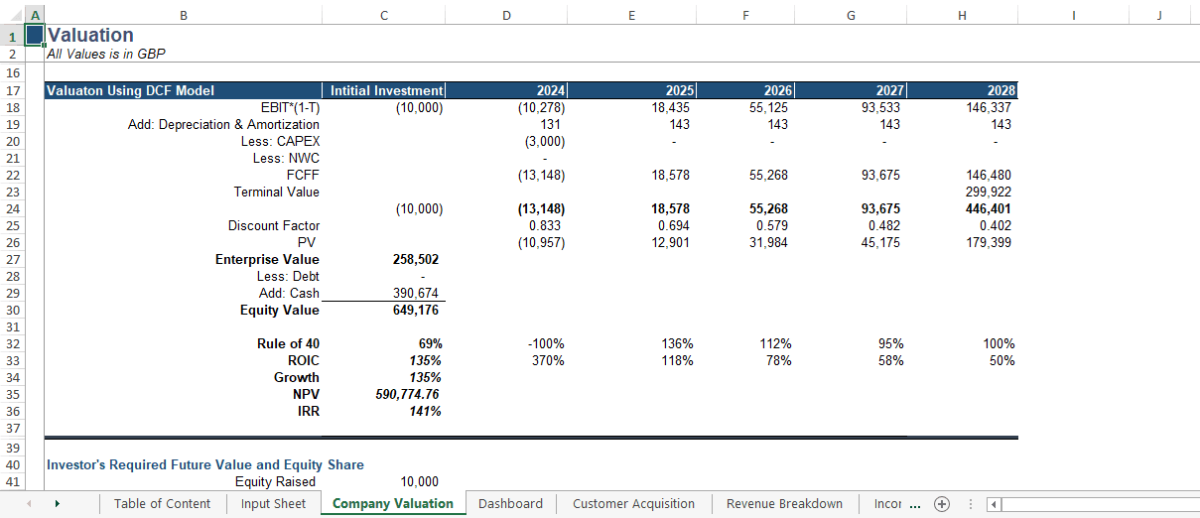Image resolution: width=1200 pixels, height=518 pixels.
Task: Select the Equity Raised 10,000 cell
Action: [419, 481]
